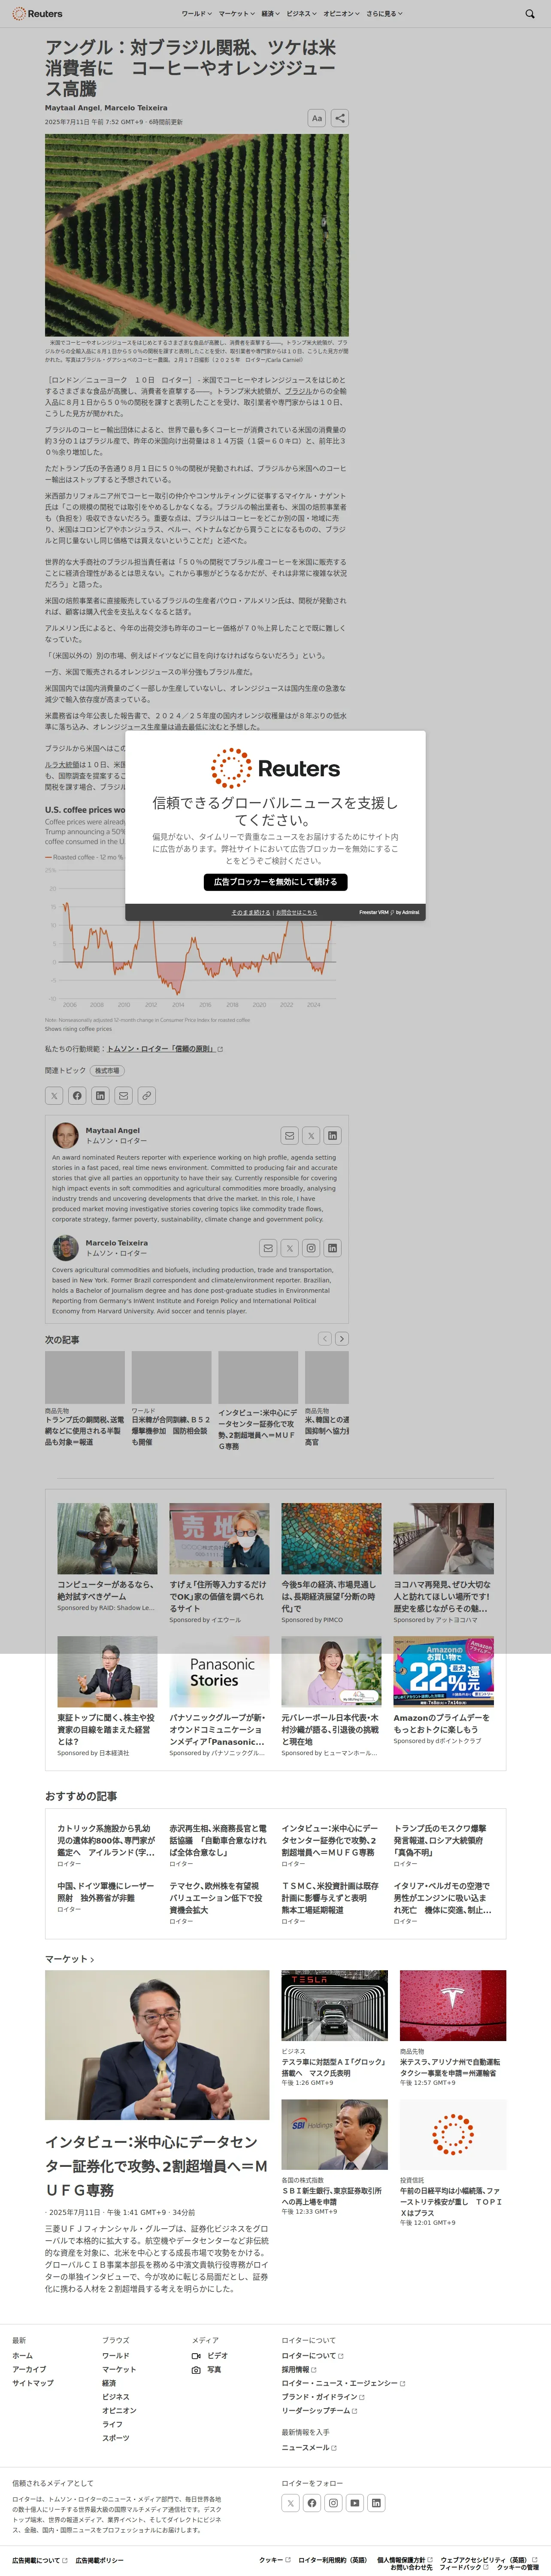
Task: Share article by email below the article
Action: (123, 1096)
